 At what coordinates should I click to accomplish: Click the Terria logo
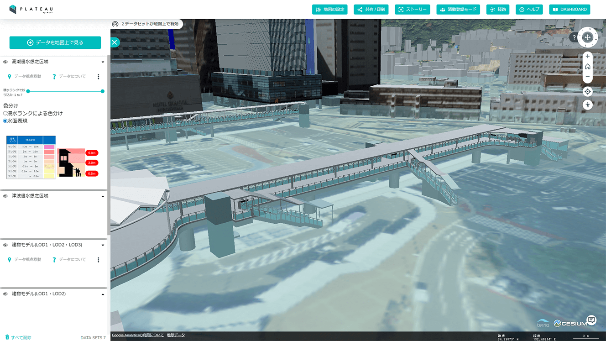(x=543, y=323)
